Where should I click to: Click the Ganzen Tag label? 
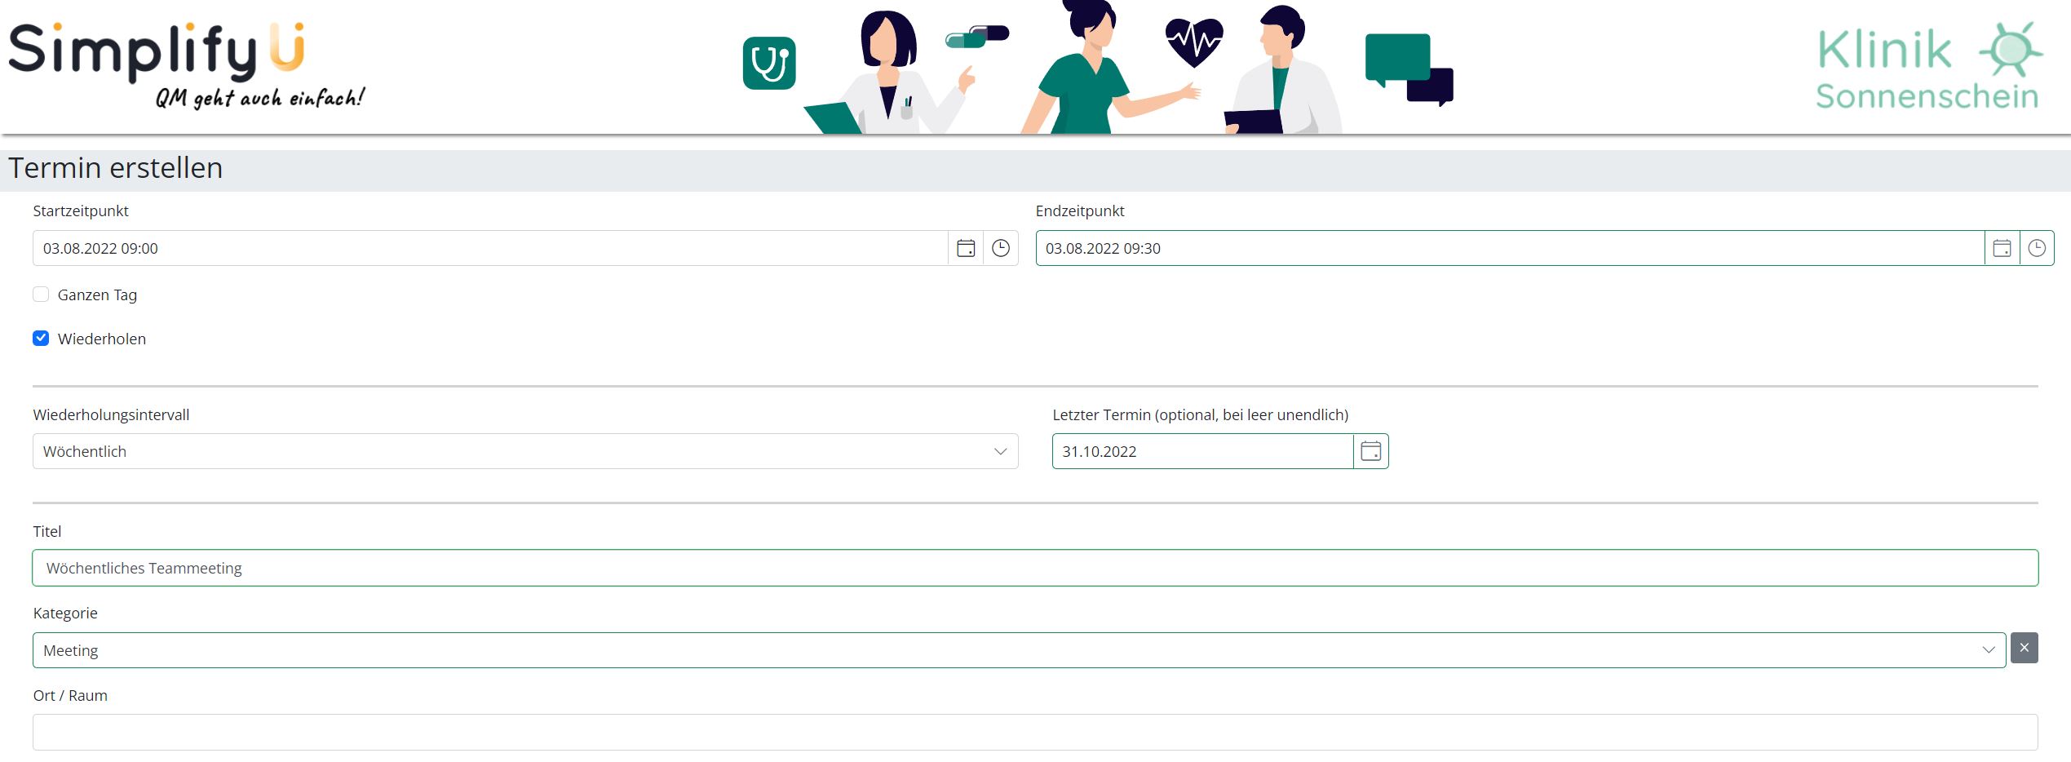[97, 295]
